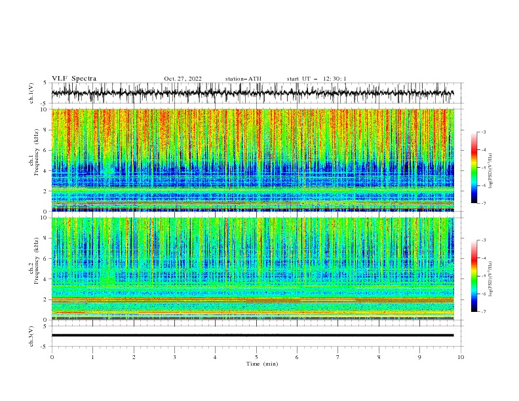This screenshot has height=401, width=519.
Task: Click time axis tick label '7'
Action: point(338,357)
